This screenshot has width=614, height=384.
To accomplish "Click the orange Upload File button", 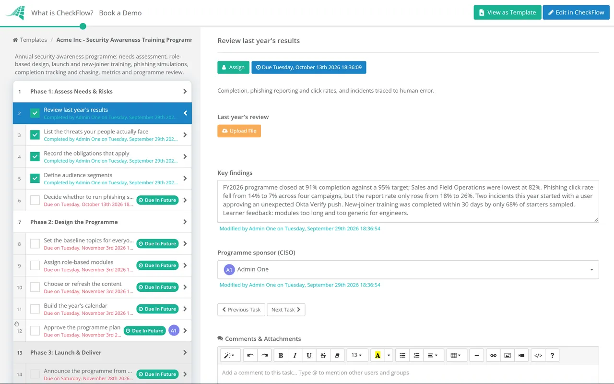I will tap(239, 131).
